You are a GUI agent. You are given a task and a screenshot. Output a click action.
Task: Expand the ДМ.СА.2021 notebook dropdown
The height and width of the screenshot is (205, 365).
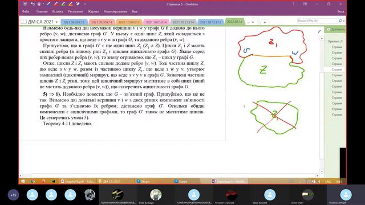tap(56, 22)
